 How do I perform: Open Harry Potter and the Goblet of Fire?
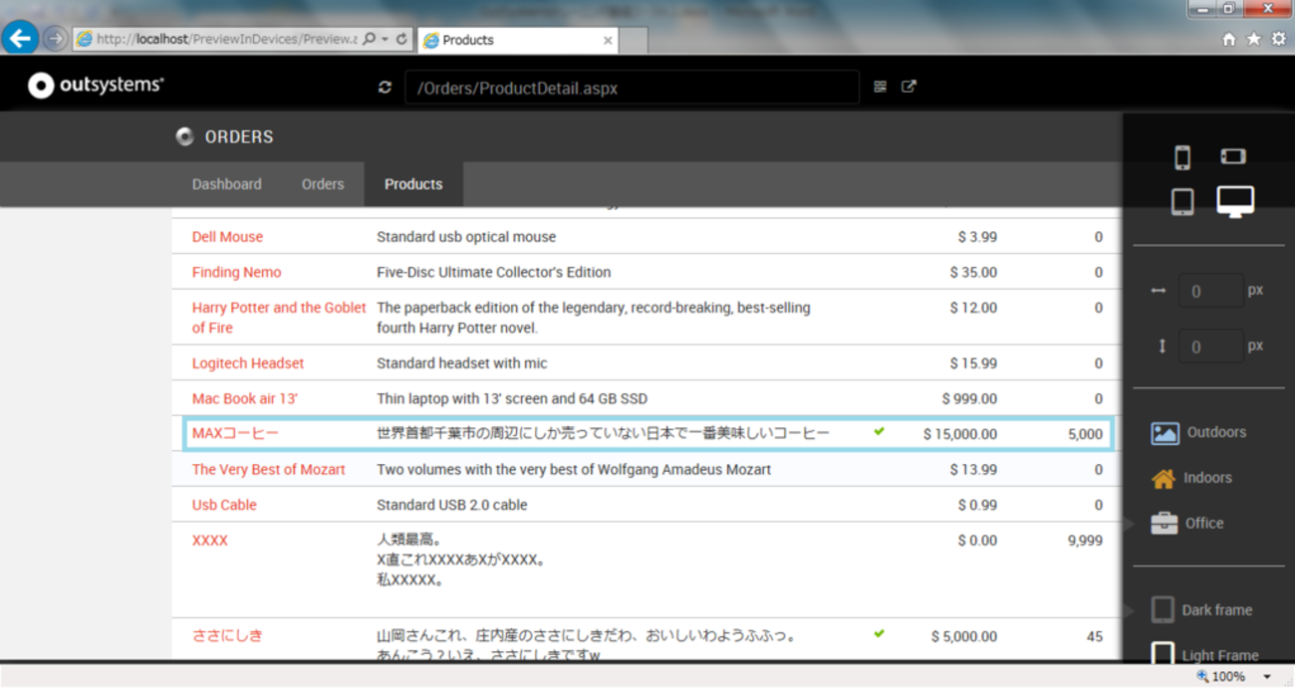279,318
